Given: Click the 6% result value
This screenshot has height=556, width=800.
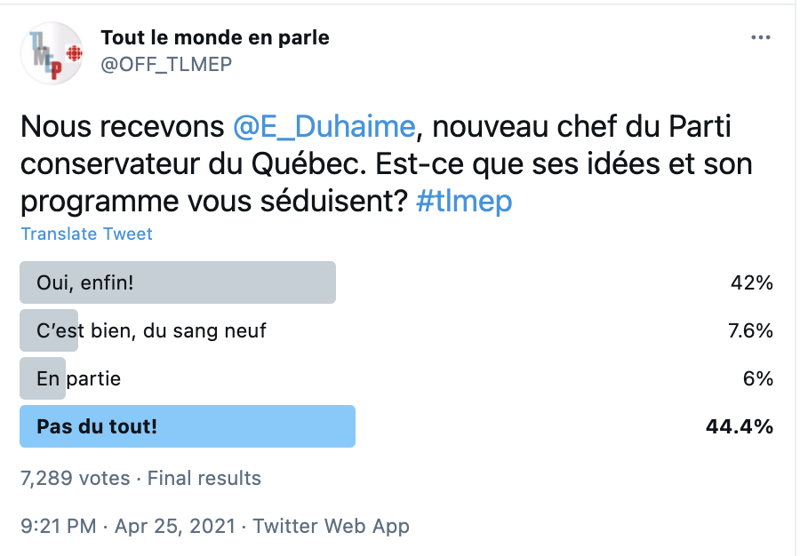Looking at the screenshot, I should coord(757,378).
